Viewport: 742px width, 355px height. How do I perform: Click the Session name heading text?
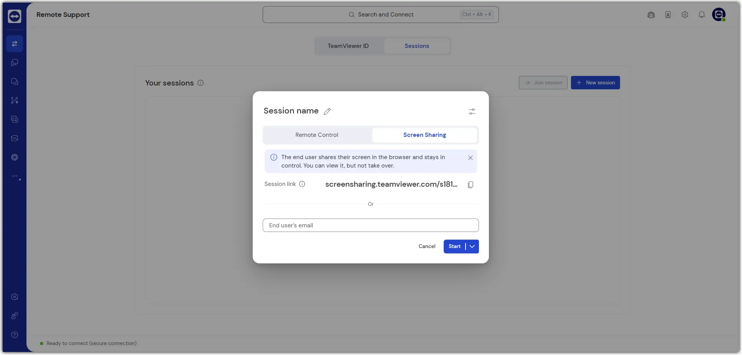[x=291, y=111]
